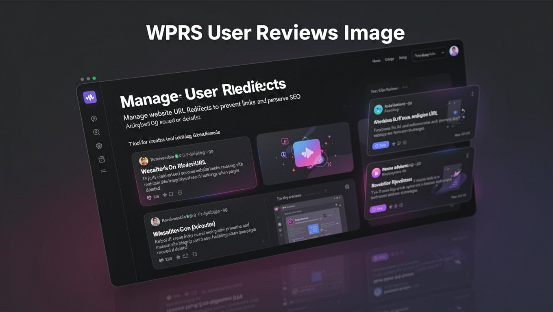Click the bookmark icon on the bottom review

tap(194, 254)
